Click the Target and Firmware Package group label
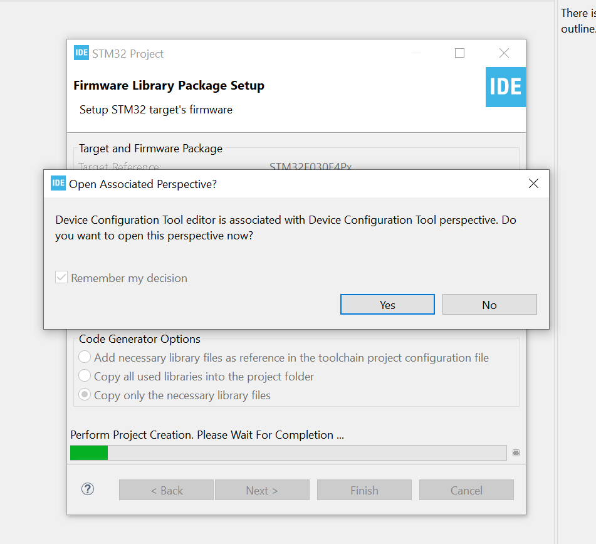Viewport: 596px width, 544px height. (x=150, y=149)
